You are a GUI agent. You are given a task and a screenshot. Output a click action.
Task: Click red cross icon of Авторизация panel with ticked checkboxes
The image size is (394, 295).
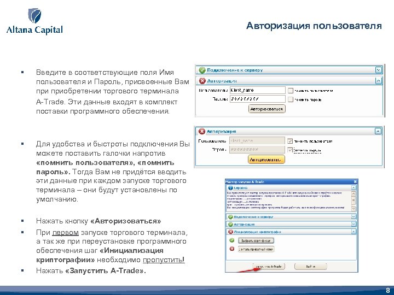click(x=202, y=131)
